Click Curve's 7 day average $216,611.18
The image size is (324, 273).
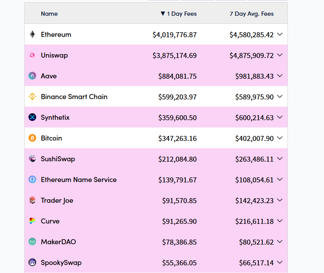pyautogui.click(x=255, y=221)
